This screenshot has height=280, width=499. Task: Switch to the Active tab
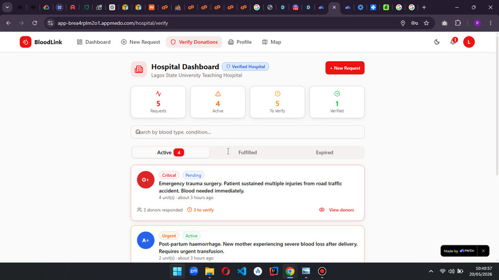tap(170, 152)
